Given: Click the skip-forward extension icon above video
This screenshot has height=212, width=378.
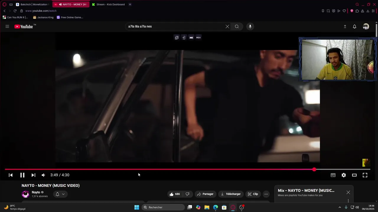Looking at the screenshot, I should [191, 38].
